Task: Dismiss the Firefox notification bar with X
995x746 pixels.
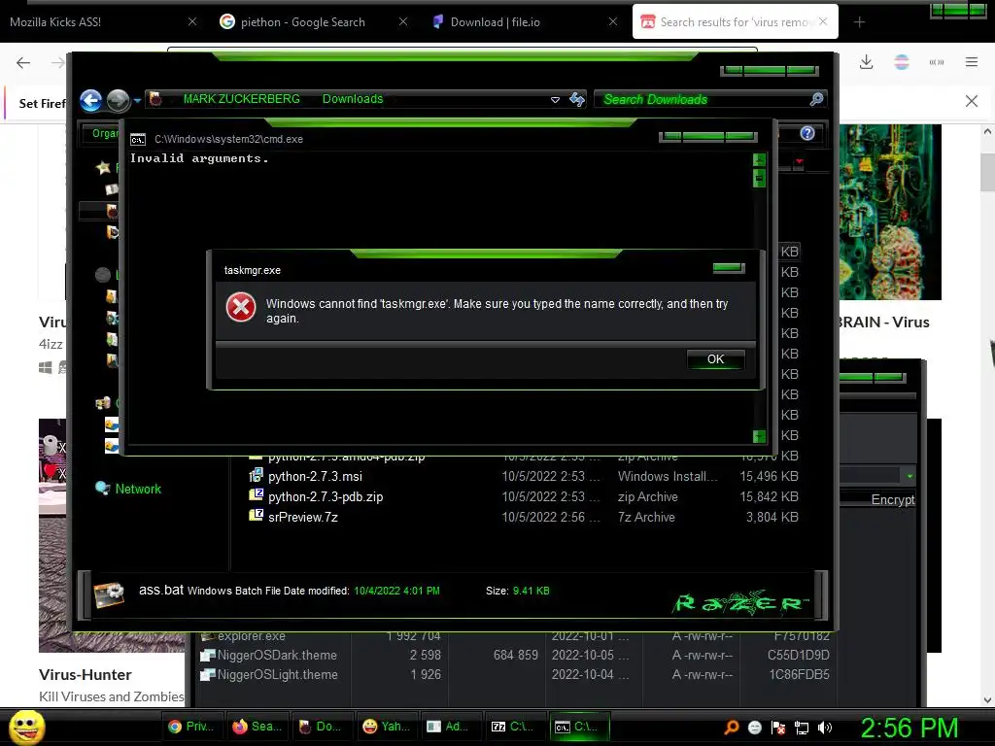Action: [x=972, y=101]
